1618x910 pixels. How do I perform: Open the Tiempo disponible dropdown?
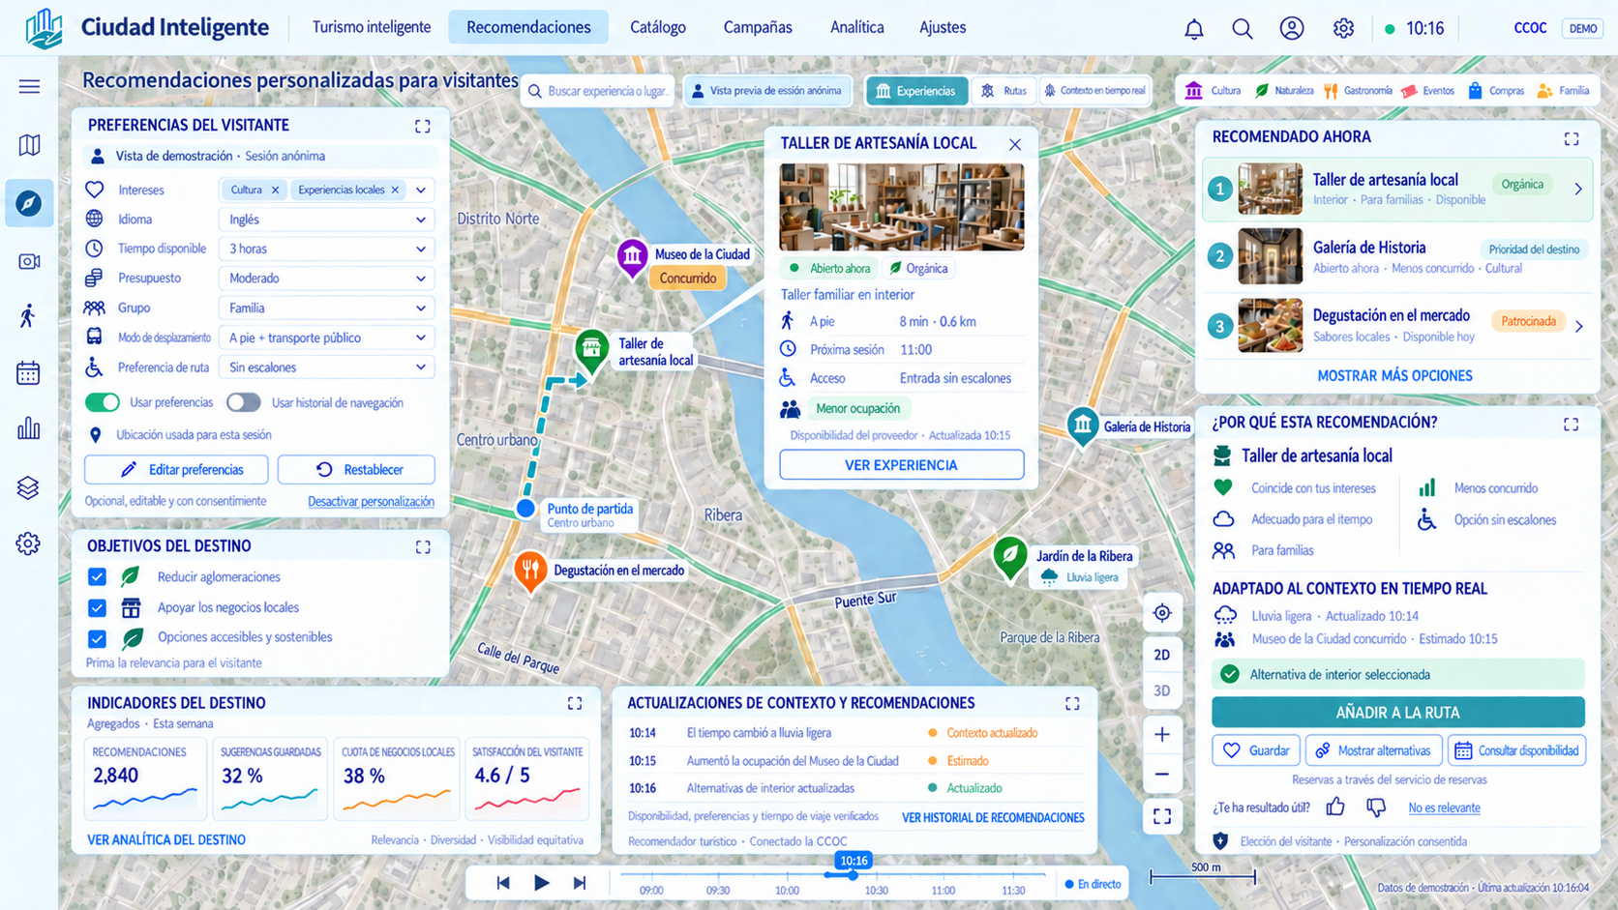[x=326, y=249]
